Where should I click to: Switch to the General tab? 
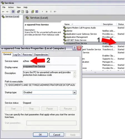7,54
